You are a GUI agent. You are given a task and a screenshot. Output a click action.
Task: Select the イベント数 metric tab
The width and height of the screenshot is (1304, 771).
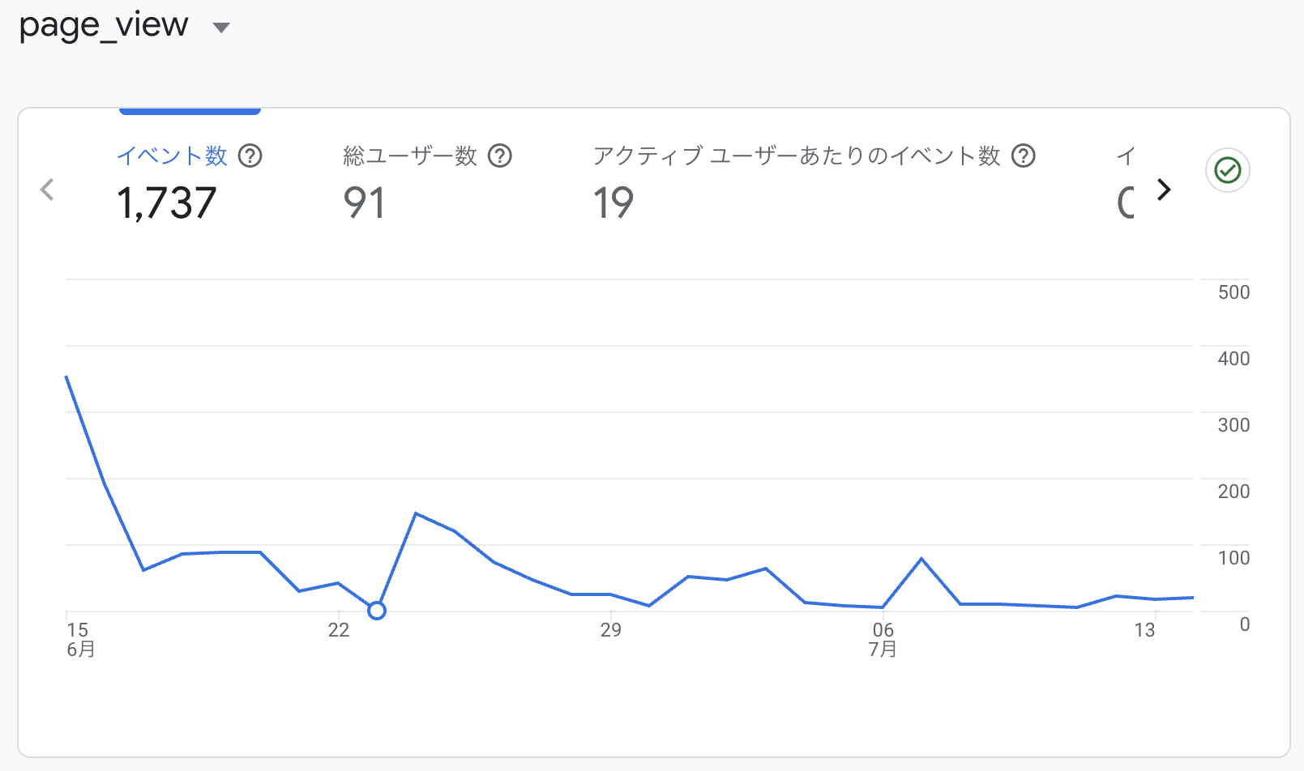tap(190, 183)
